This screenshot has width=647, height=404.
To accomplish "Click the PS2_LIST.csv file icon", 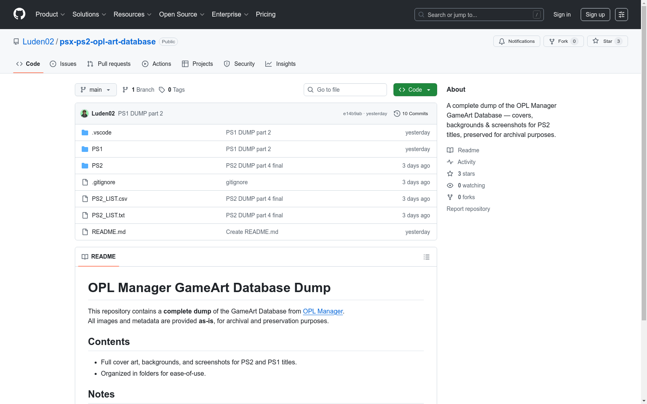I will coord(85,199).
